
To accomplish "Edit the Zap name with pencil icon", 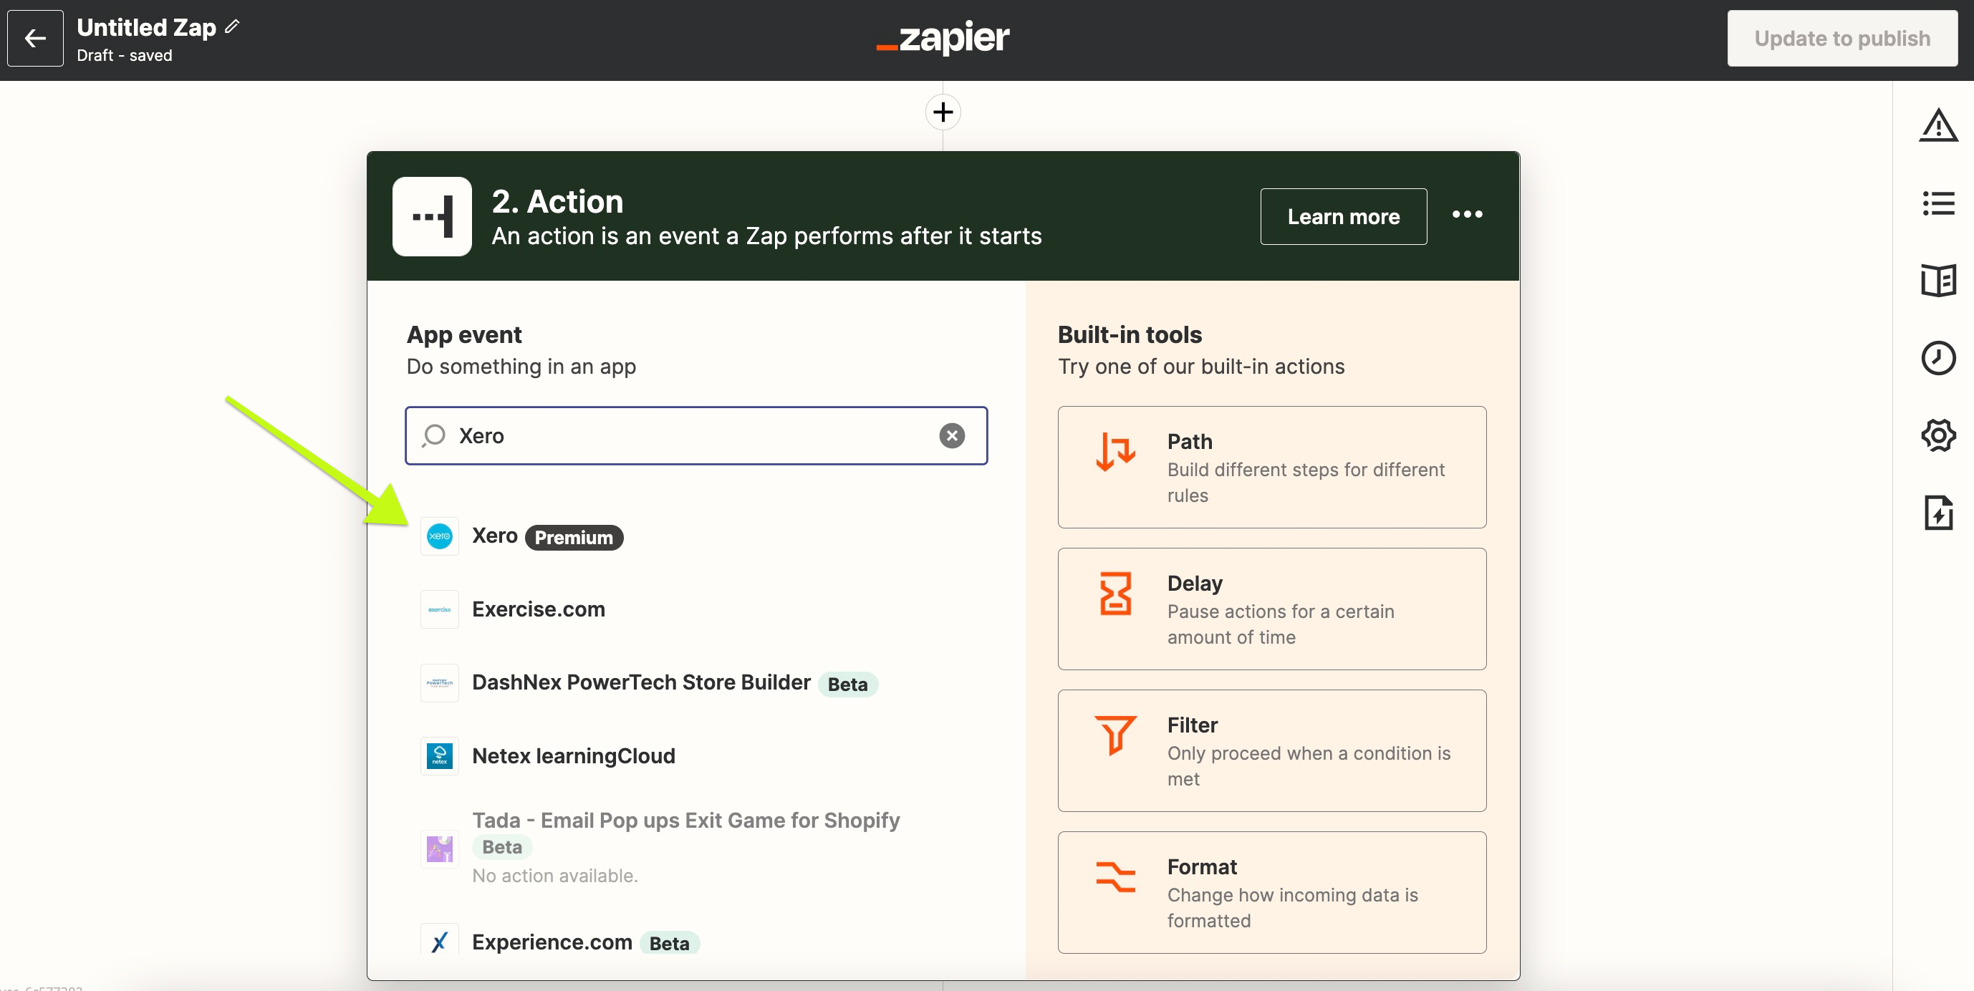I will click(232, 26).
